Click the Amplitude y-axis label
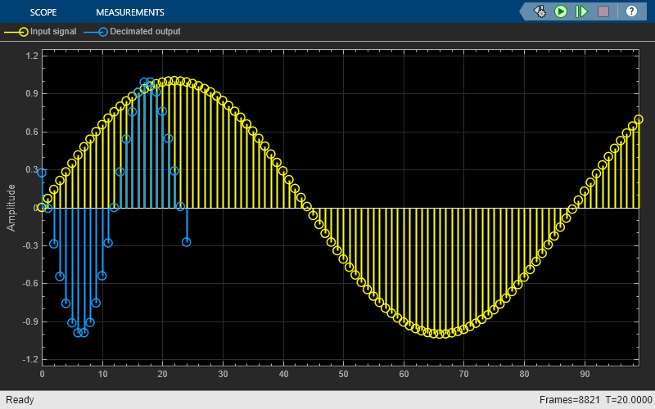 (11, 208)
